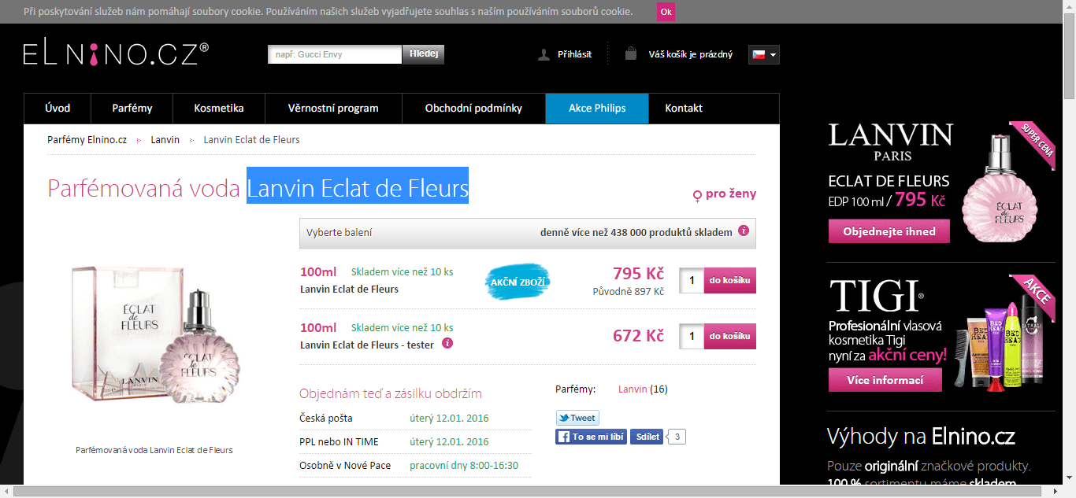
Task: Click 'pracovní dny 8:00-16:30' text
Action: (464, 465)
